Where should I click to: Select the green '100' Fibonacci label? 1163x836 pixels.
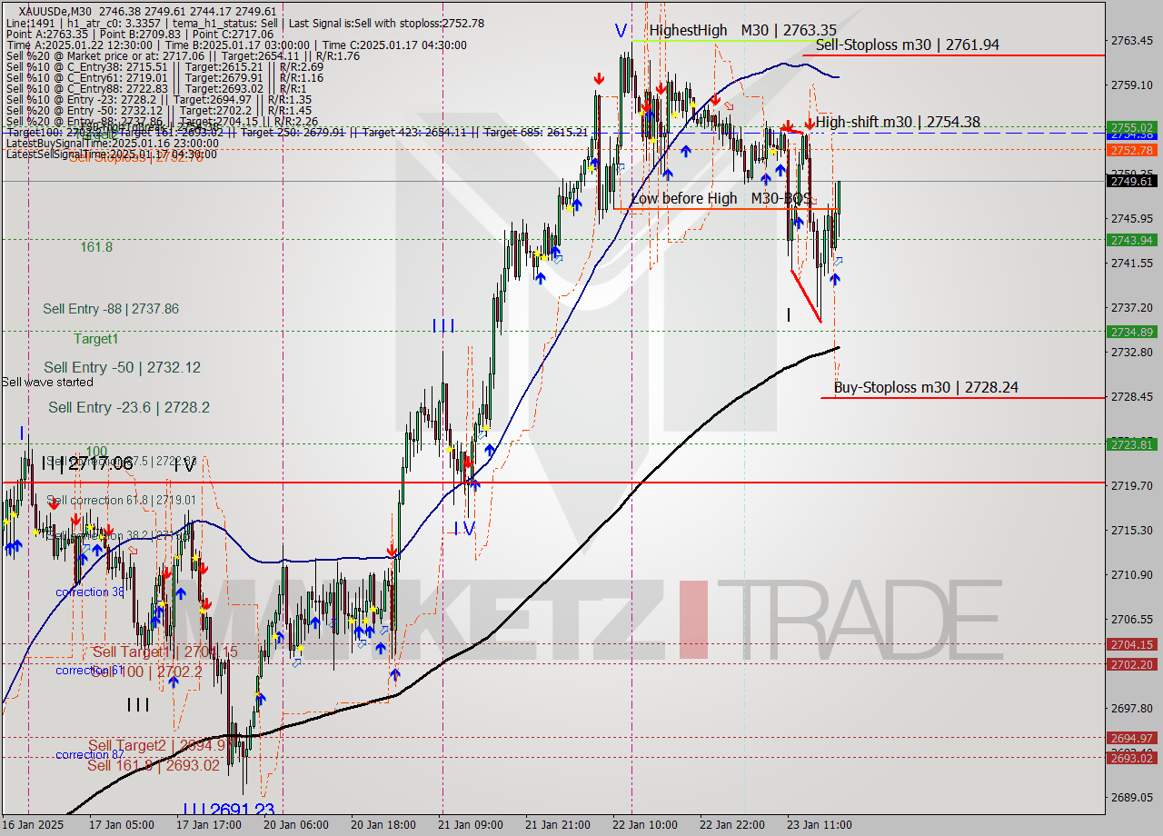96,451
